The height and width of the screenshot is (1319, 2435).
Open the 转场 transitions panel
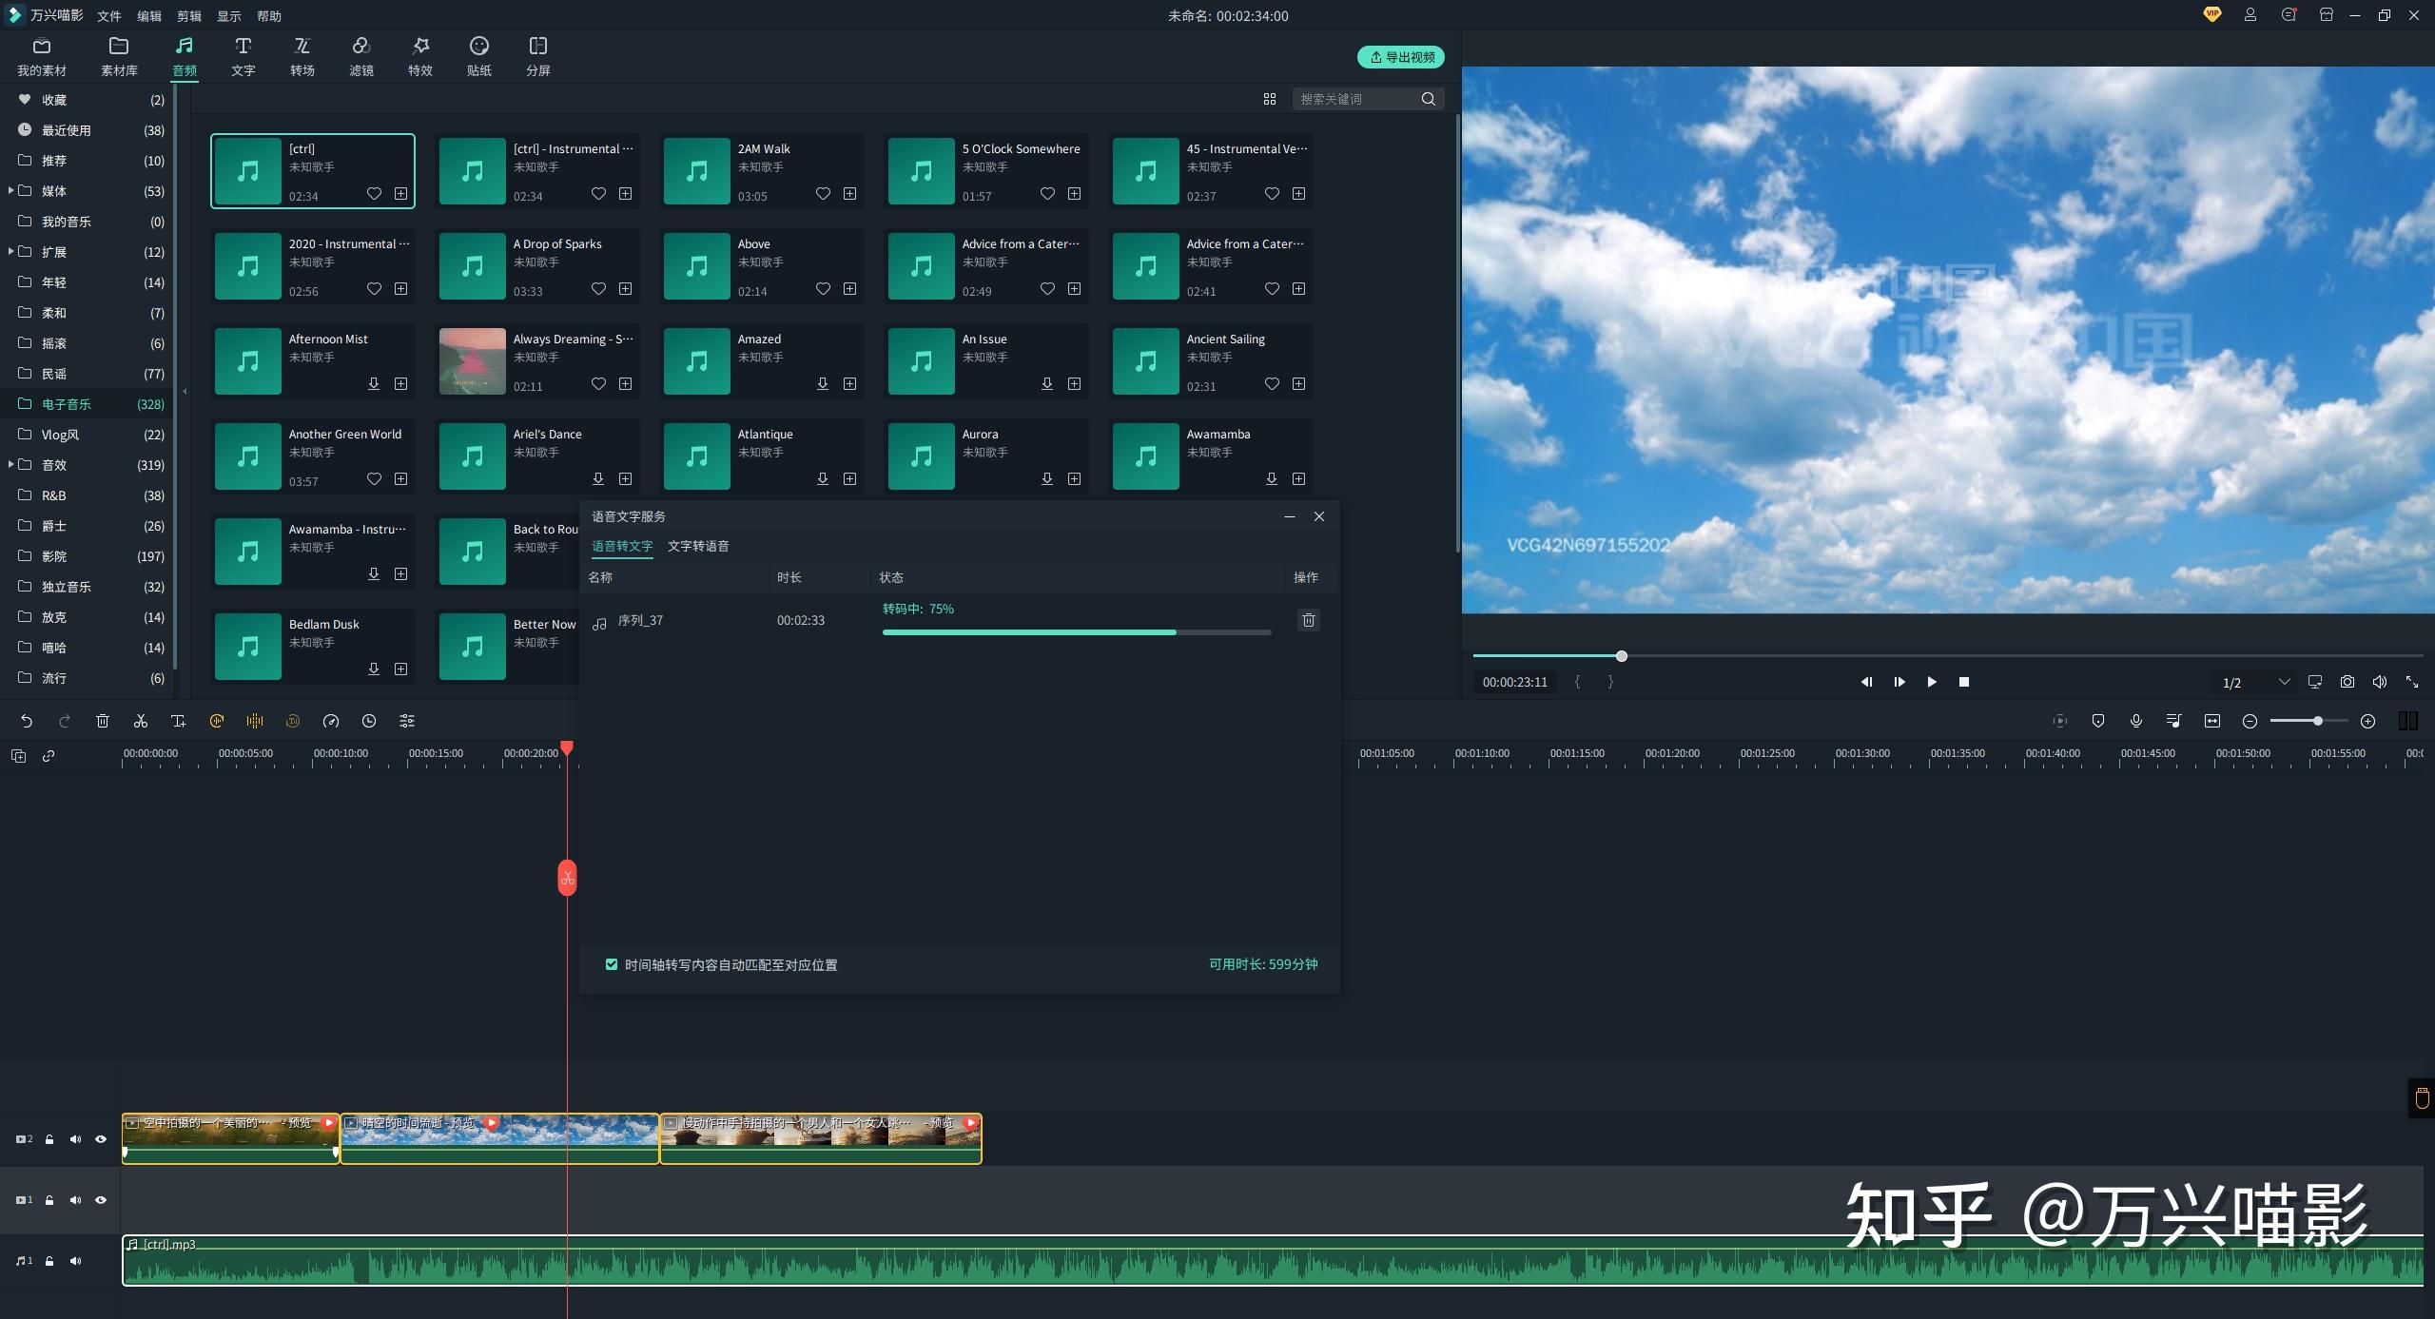pyautogui.click(x=302, y=57)
